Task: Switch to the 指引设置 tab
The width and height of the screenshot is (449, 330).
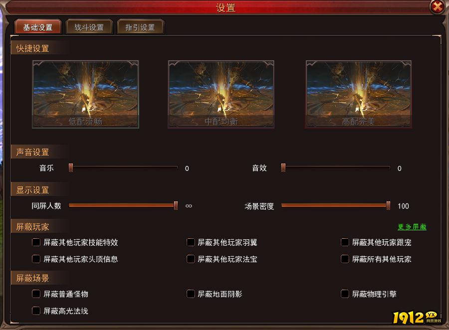Action: pyautogui.click(x=140, y=27)
